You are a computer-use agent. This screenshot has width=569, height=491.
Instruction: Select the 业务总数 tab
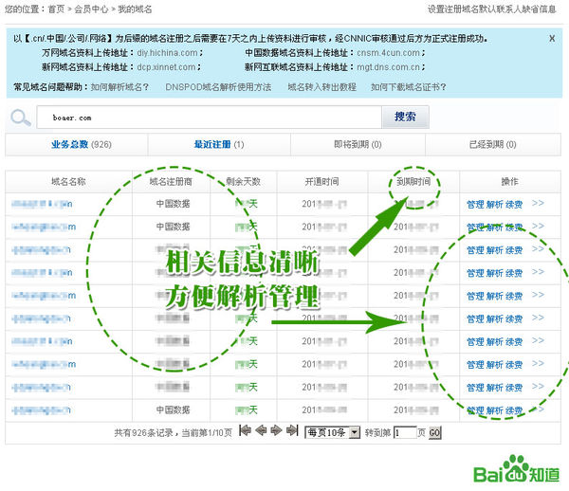(82, 144)
